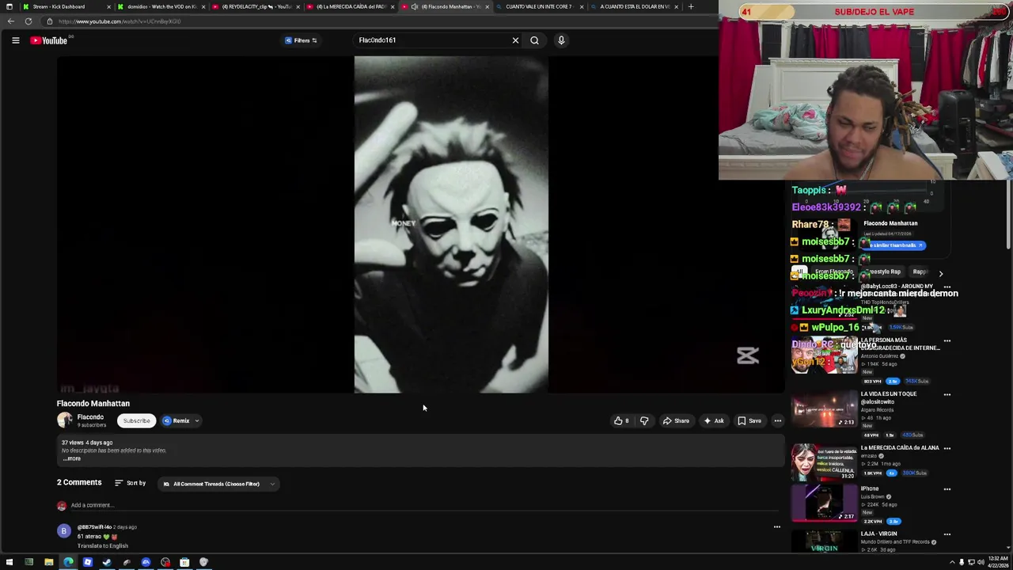Open the Sort by comments menu

[131, 483]
